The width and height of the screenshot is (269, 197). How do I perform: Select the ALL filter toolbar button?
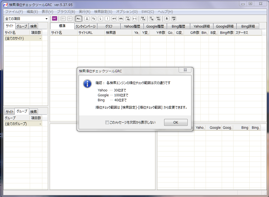coord(79,19)
